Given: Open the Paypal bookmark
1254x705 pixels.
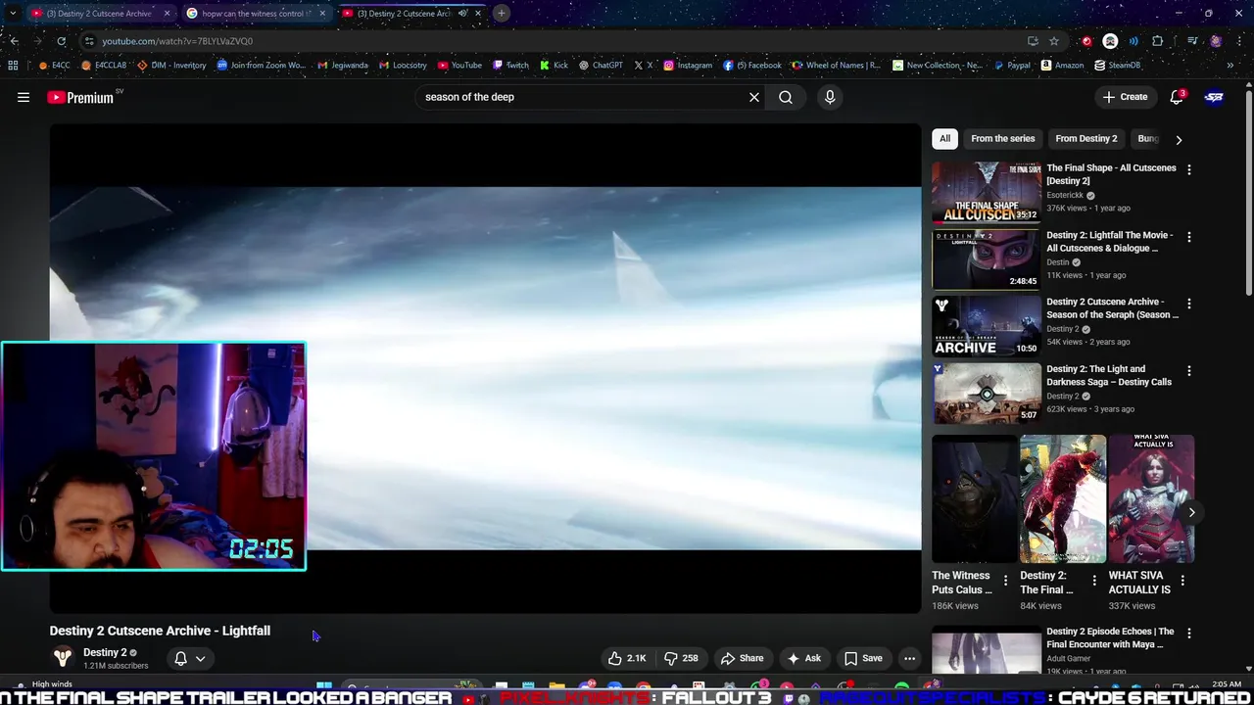Looking at the screenshot, I should coord(1012,66).
